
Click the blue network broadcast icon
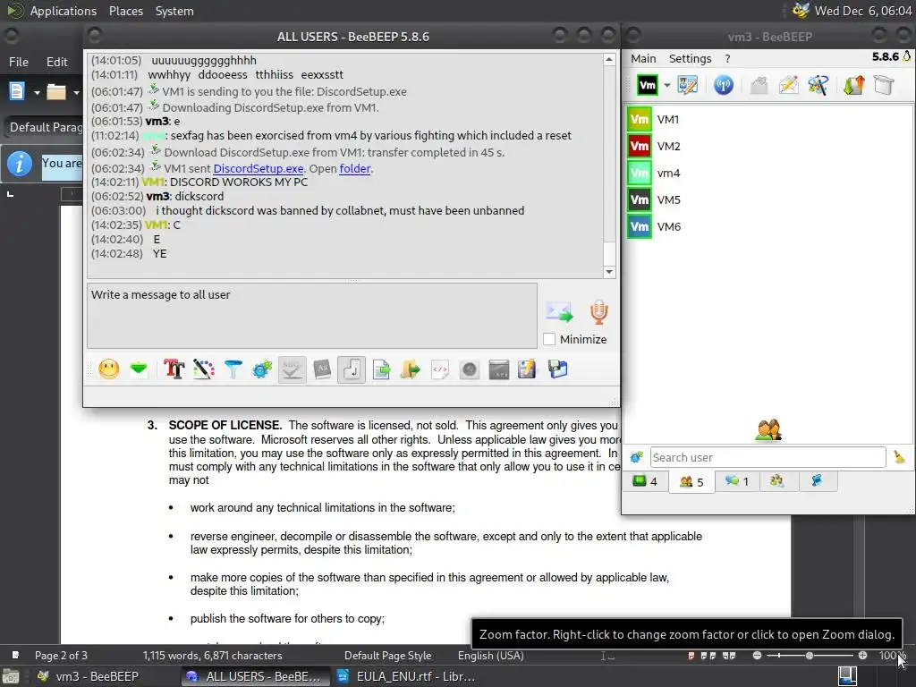(x=723, y=85)
